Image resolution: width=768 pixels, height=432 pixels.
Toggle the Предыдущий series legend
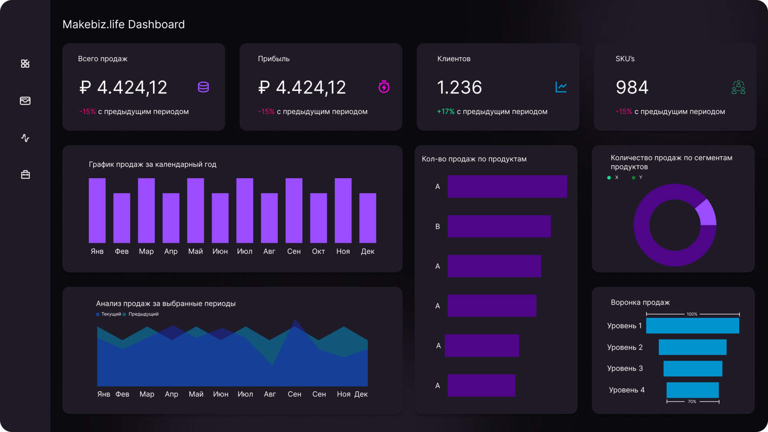140,314
